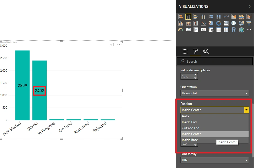
Task: Select the pie chart visual
Action: (x=211, y=23)
